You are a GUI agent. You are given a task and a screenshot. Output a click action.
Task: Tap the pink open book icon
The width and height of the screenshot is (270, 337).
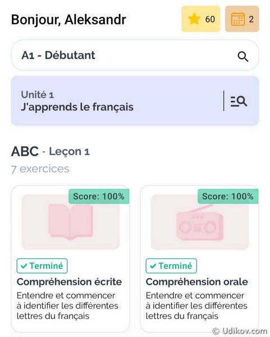[x=71, y=222]
